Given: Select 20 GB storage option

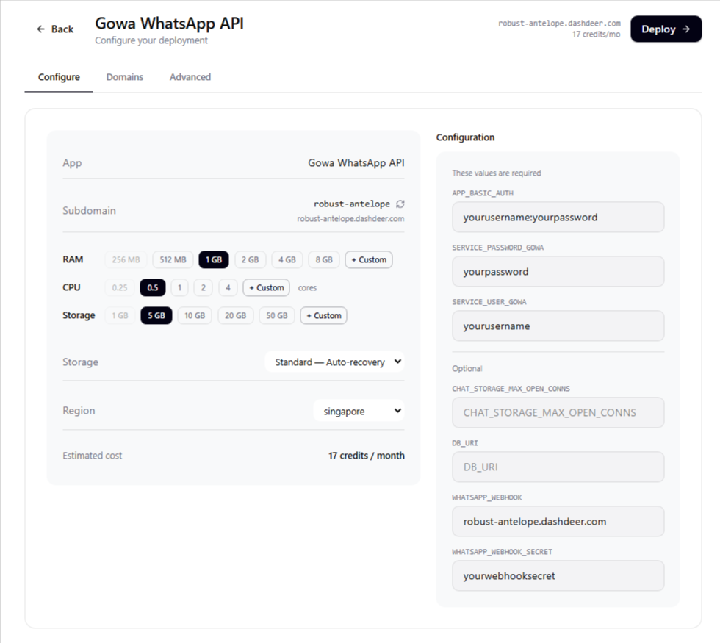Looking at the screenshot, I should [236, 315].
